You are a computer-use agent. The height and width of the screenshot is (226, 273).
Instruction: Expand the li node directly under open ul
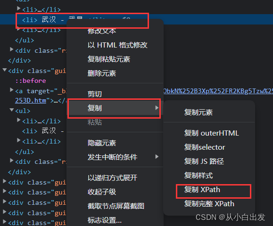pos(19,120)
